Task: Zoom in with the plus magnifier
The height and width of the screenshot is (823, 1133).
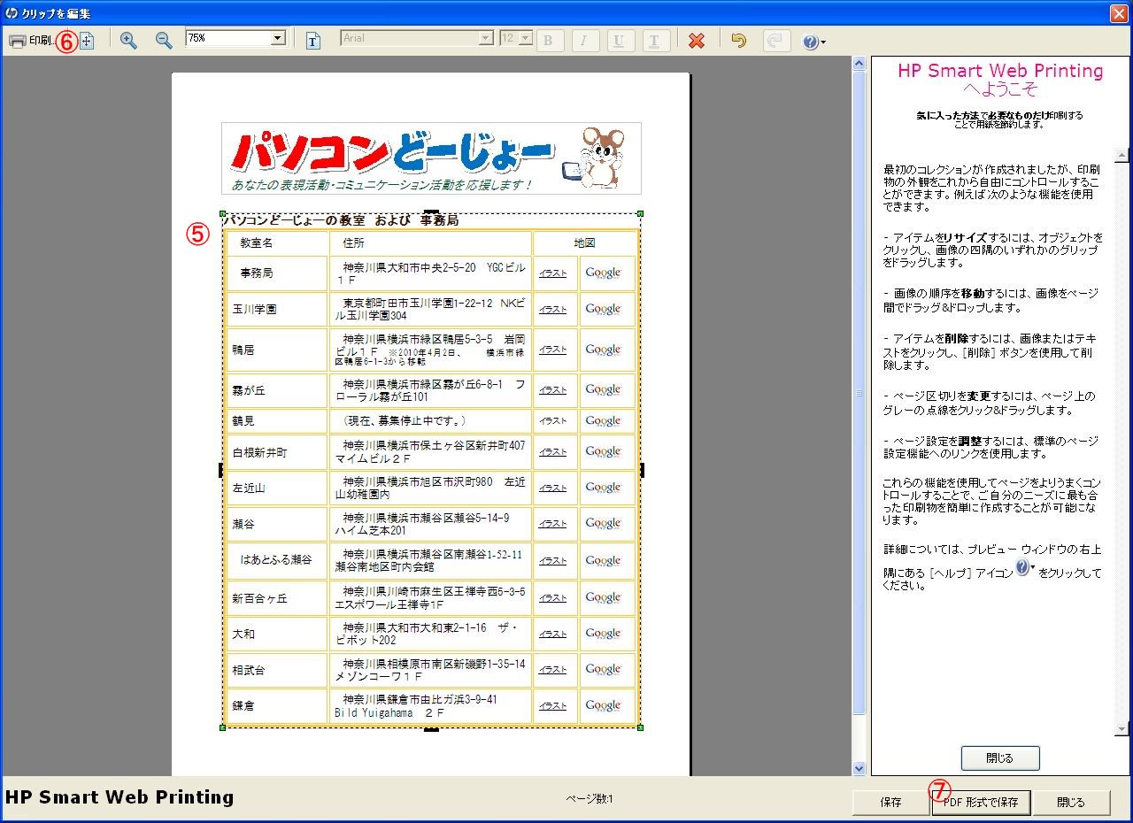Action: (x=128, y=41)
